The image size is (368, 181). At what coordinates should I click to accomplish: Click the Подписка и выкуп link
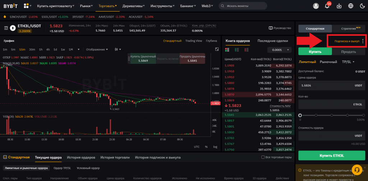tap(346, 41)
